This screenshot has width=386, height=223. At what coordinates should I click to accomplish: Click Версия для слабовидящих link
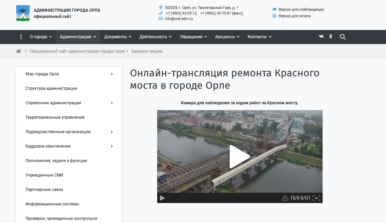coord(301,9)
